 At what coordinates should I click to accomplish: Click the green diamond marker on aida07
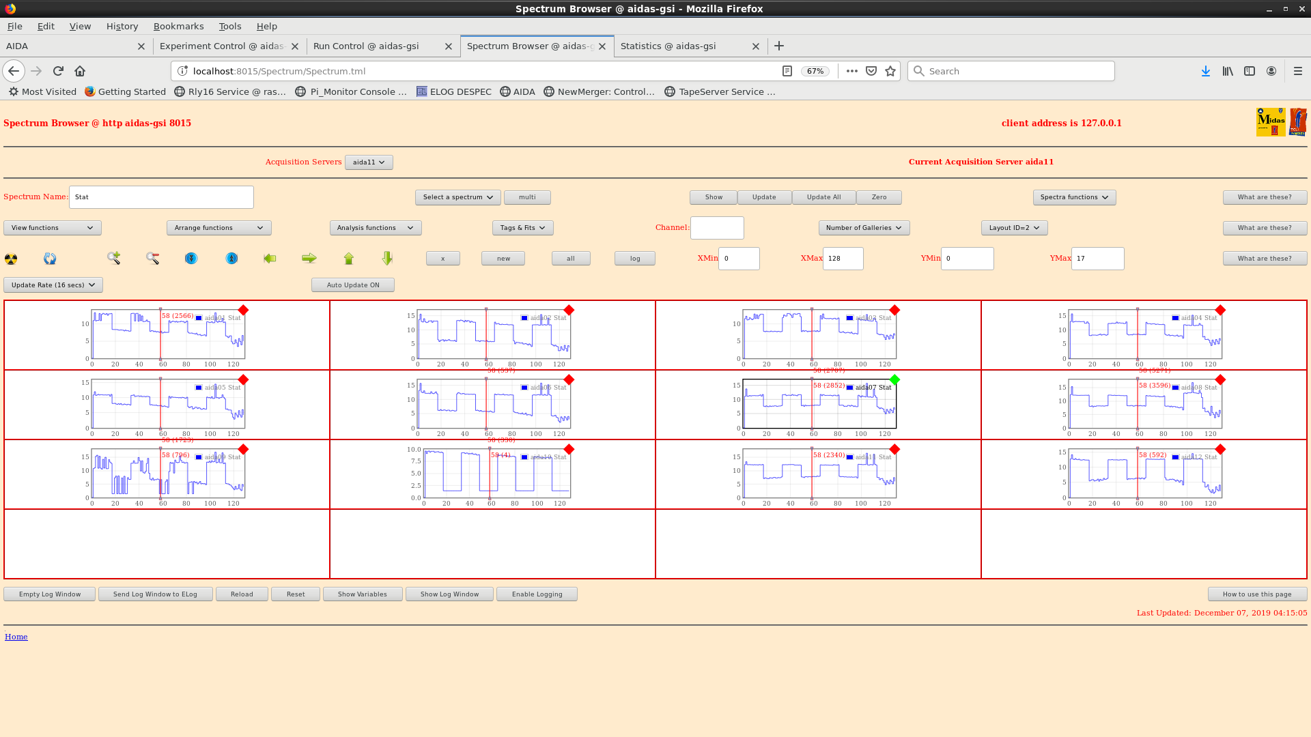pos(894,379)
